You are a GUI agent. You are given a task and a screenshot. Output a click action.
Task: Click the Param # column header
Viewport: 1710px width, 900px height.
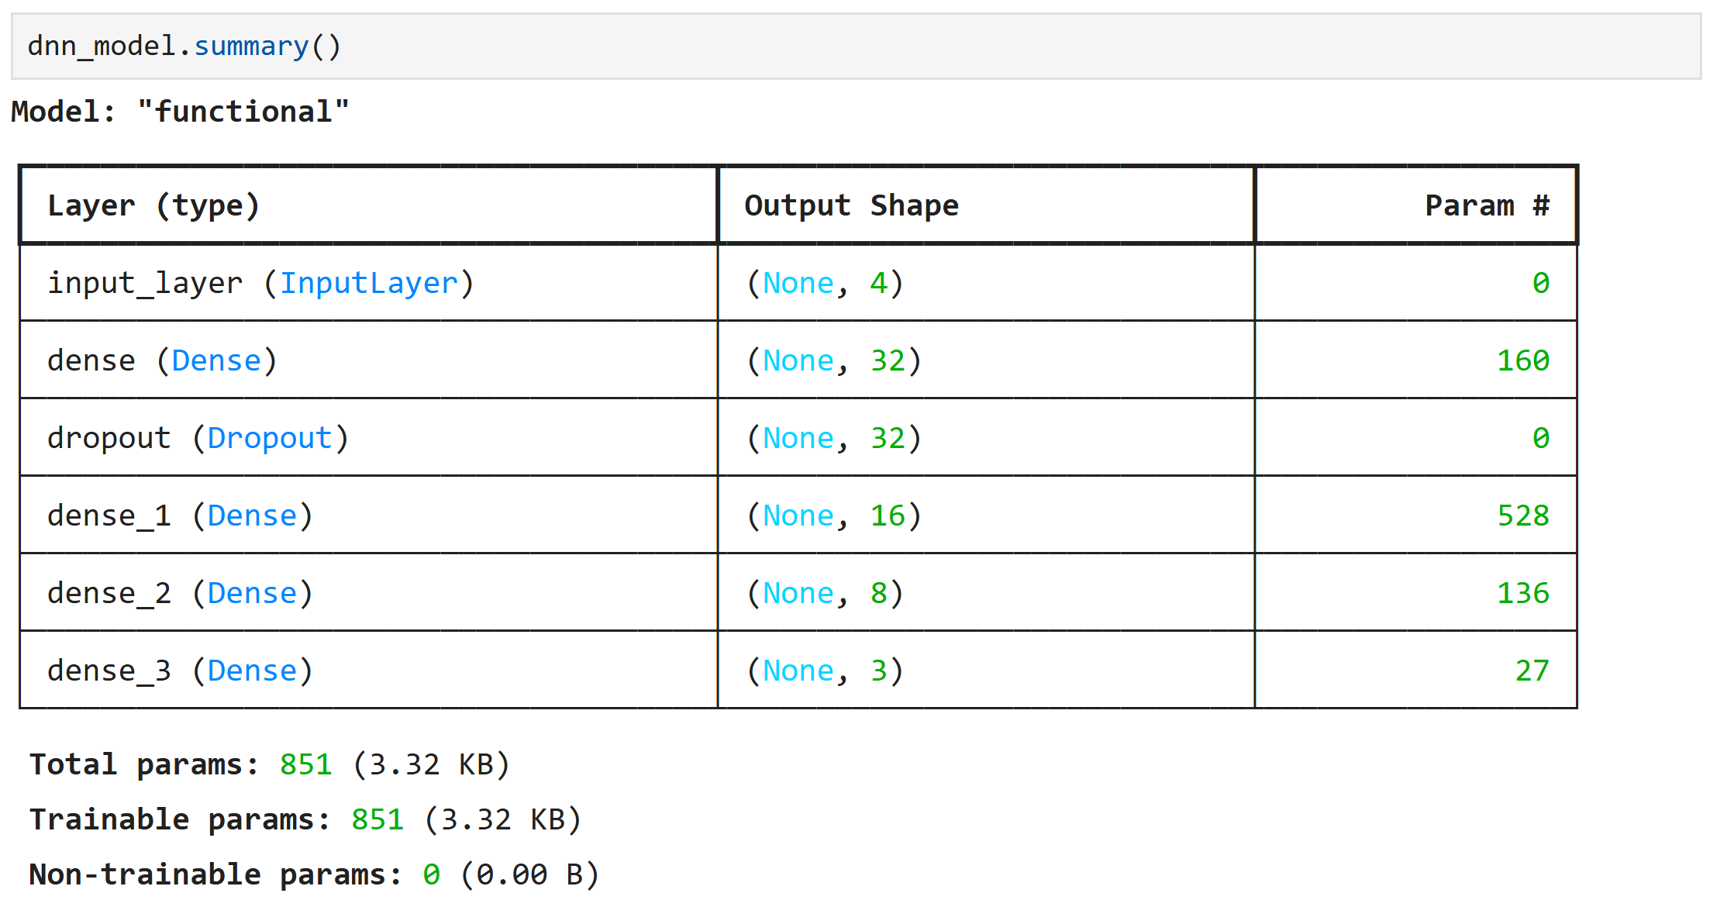1486,205
